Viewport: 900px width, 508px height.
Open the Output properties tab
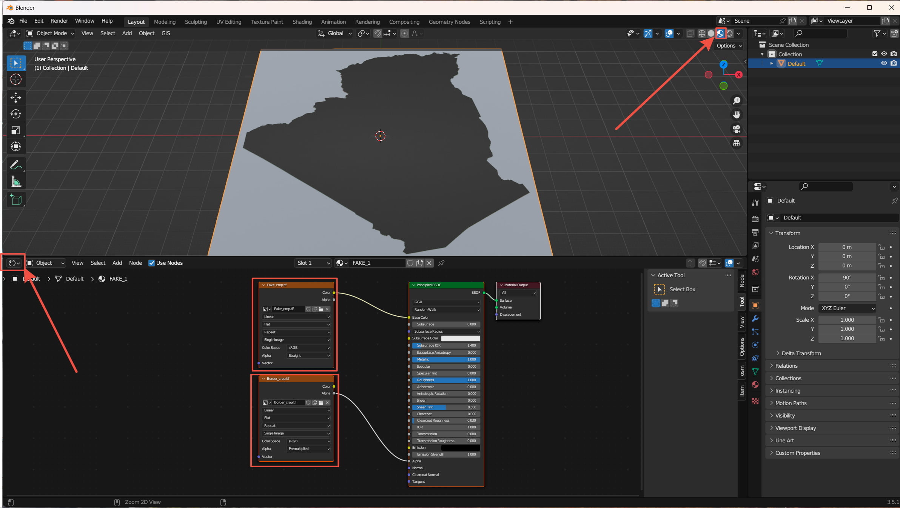click(x=755, y=232)
